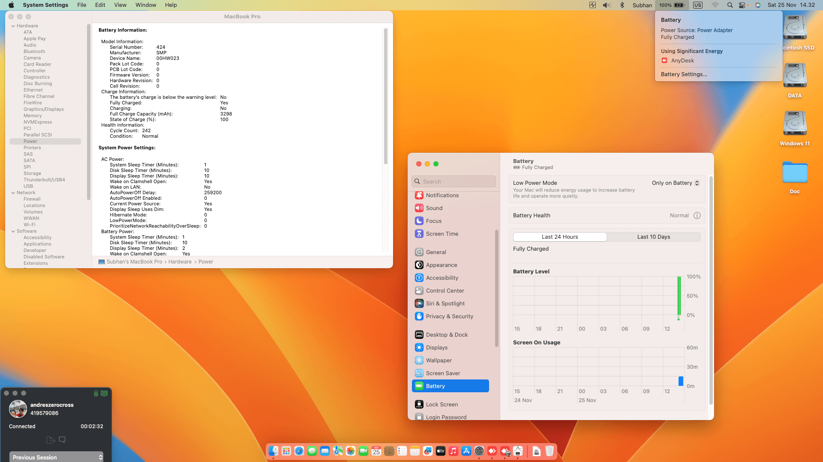Screen dimensions: 823x462
Task: Click the Battery Health info icon
Action: click(x=697, y=216)
